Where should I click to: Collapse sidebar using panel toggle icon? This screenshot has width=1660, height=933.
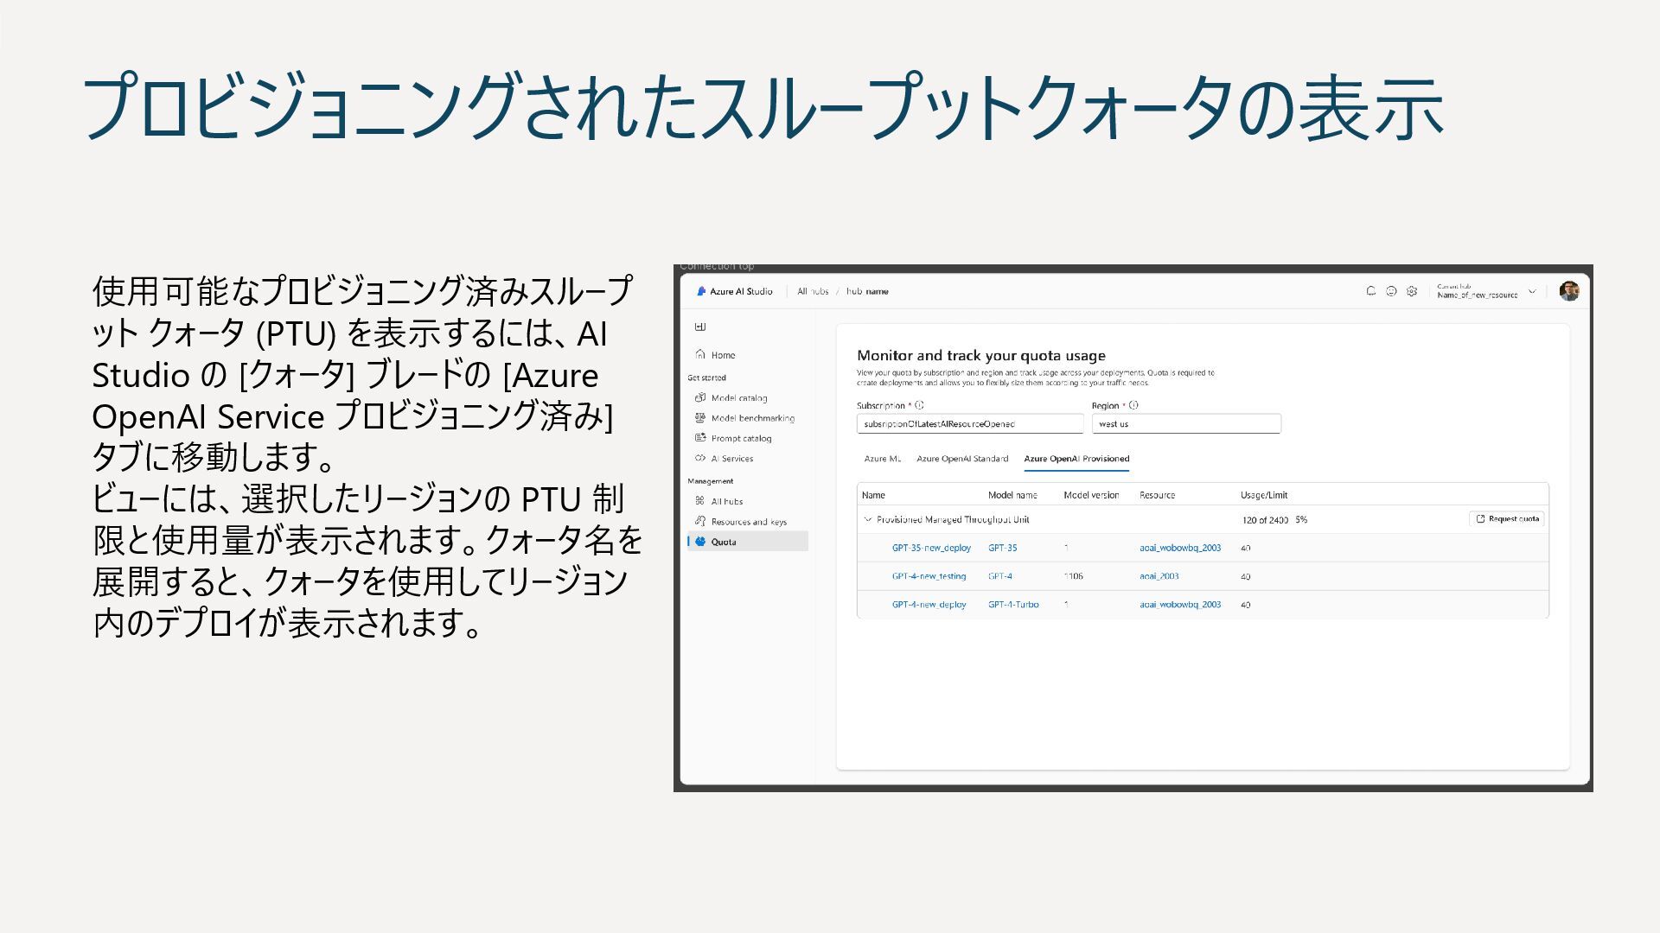point(700,327)
